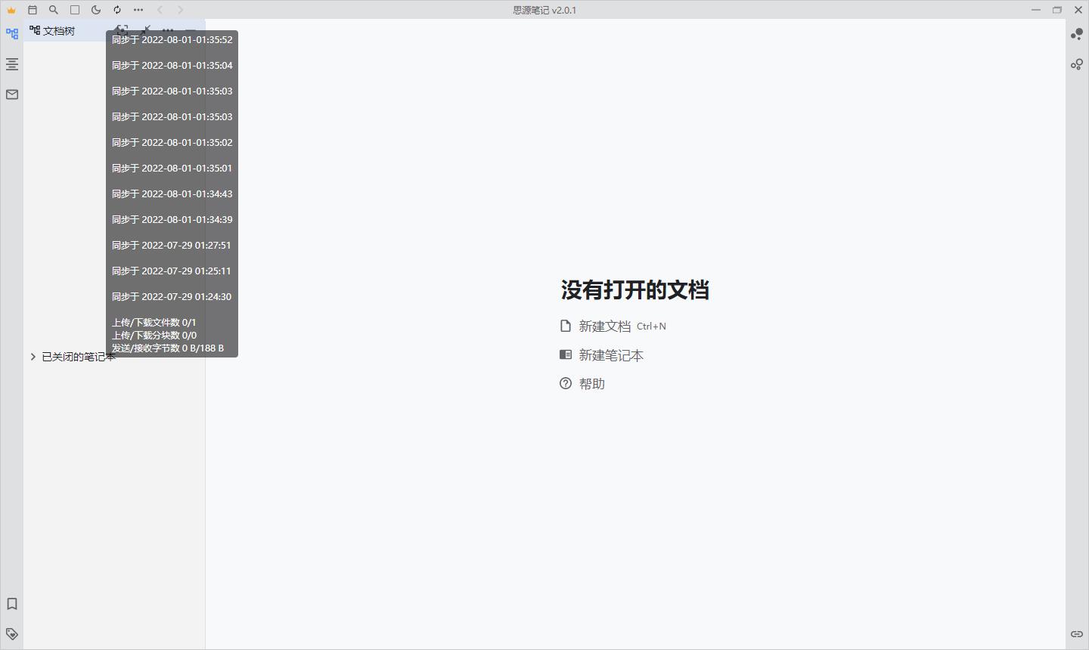1089x650 pixels.
Task: Open the toolbar more-options menu
Action: [x=138, y=10]
